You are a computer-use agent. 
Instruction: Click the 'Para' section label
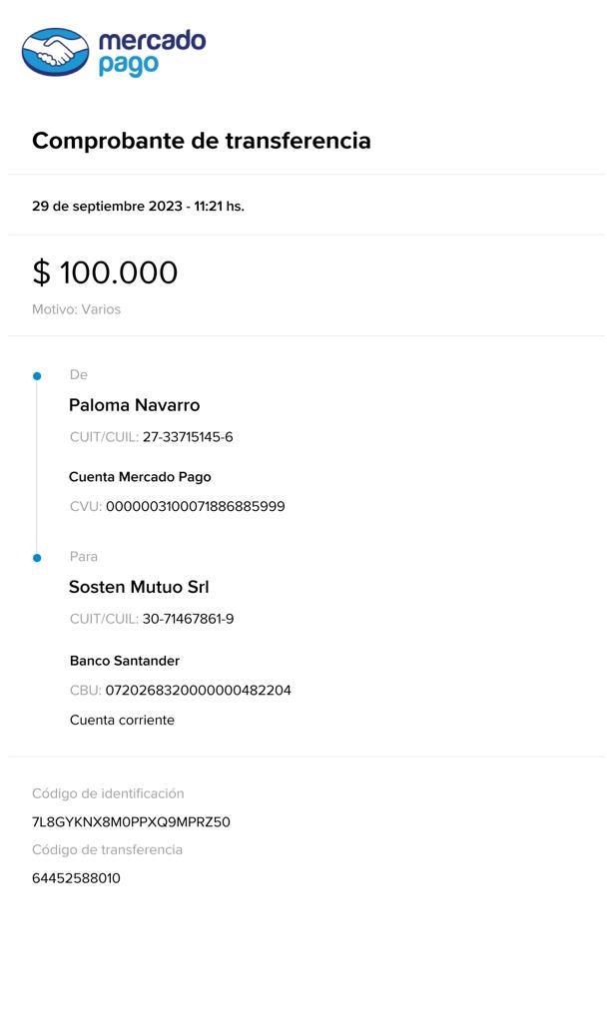tap(84, 556)
